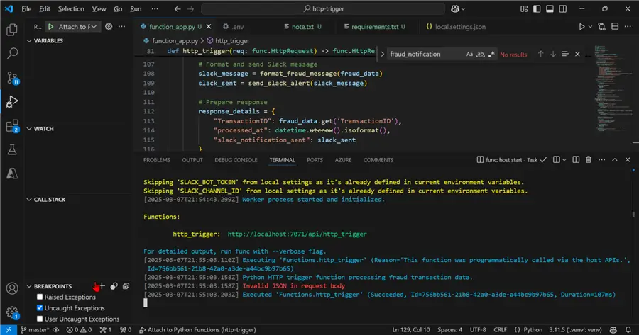Open the requirements.txt editor tab
The width and height of the screenshot is (639, 335).
click(374, 27)
